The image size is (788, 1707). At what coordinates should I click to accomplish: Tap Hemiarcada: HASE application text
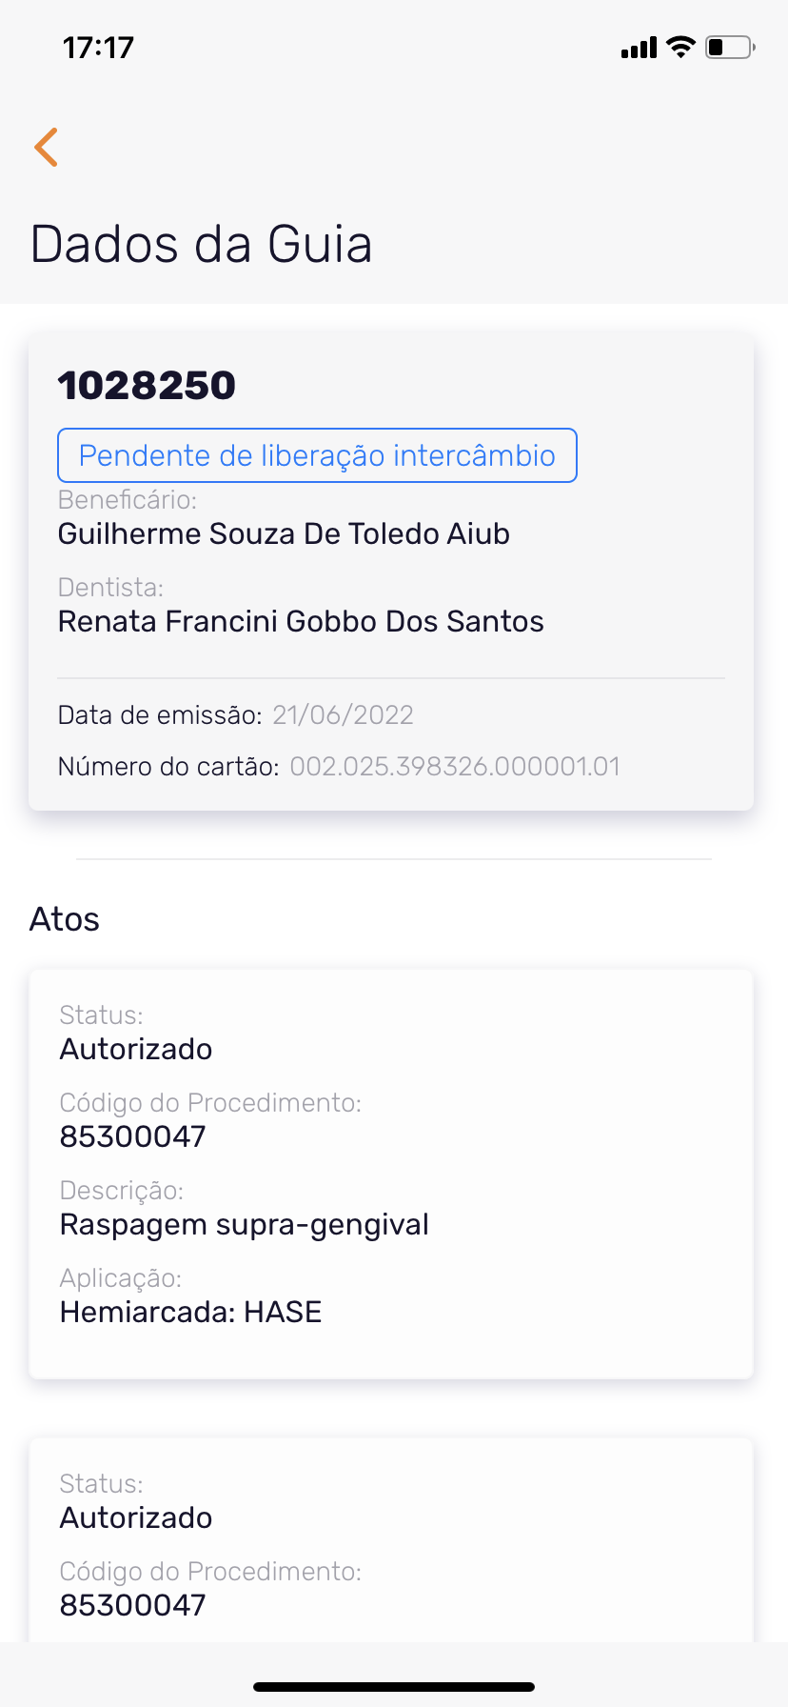point(190,1312)
